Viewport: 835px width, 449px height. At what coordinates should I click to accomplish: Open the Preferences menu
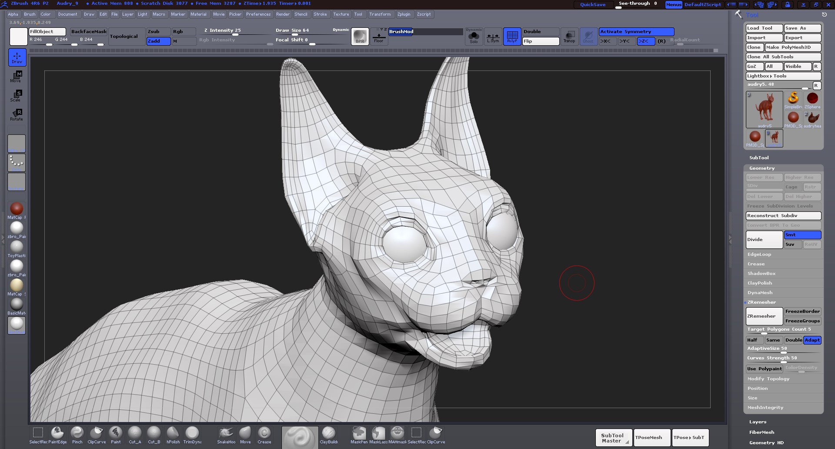pos(259,14)
